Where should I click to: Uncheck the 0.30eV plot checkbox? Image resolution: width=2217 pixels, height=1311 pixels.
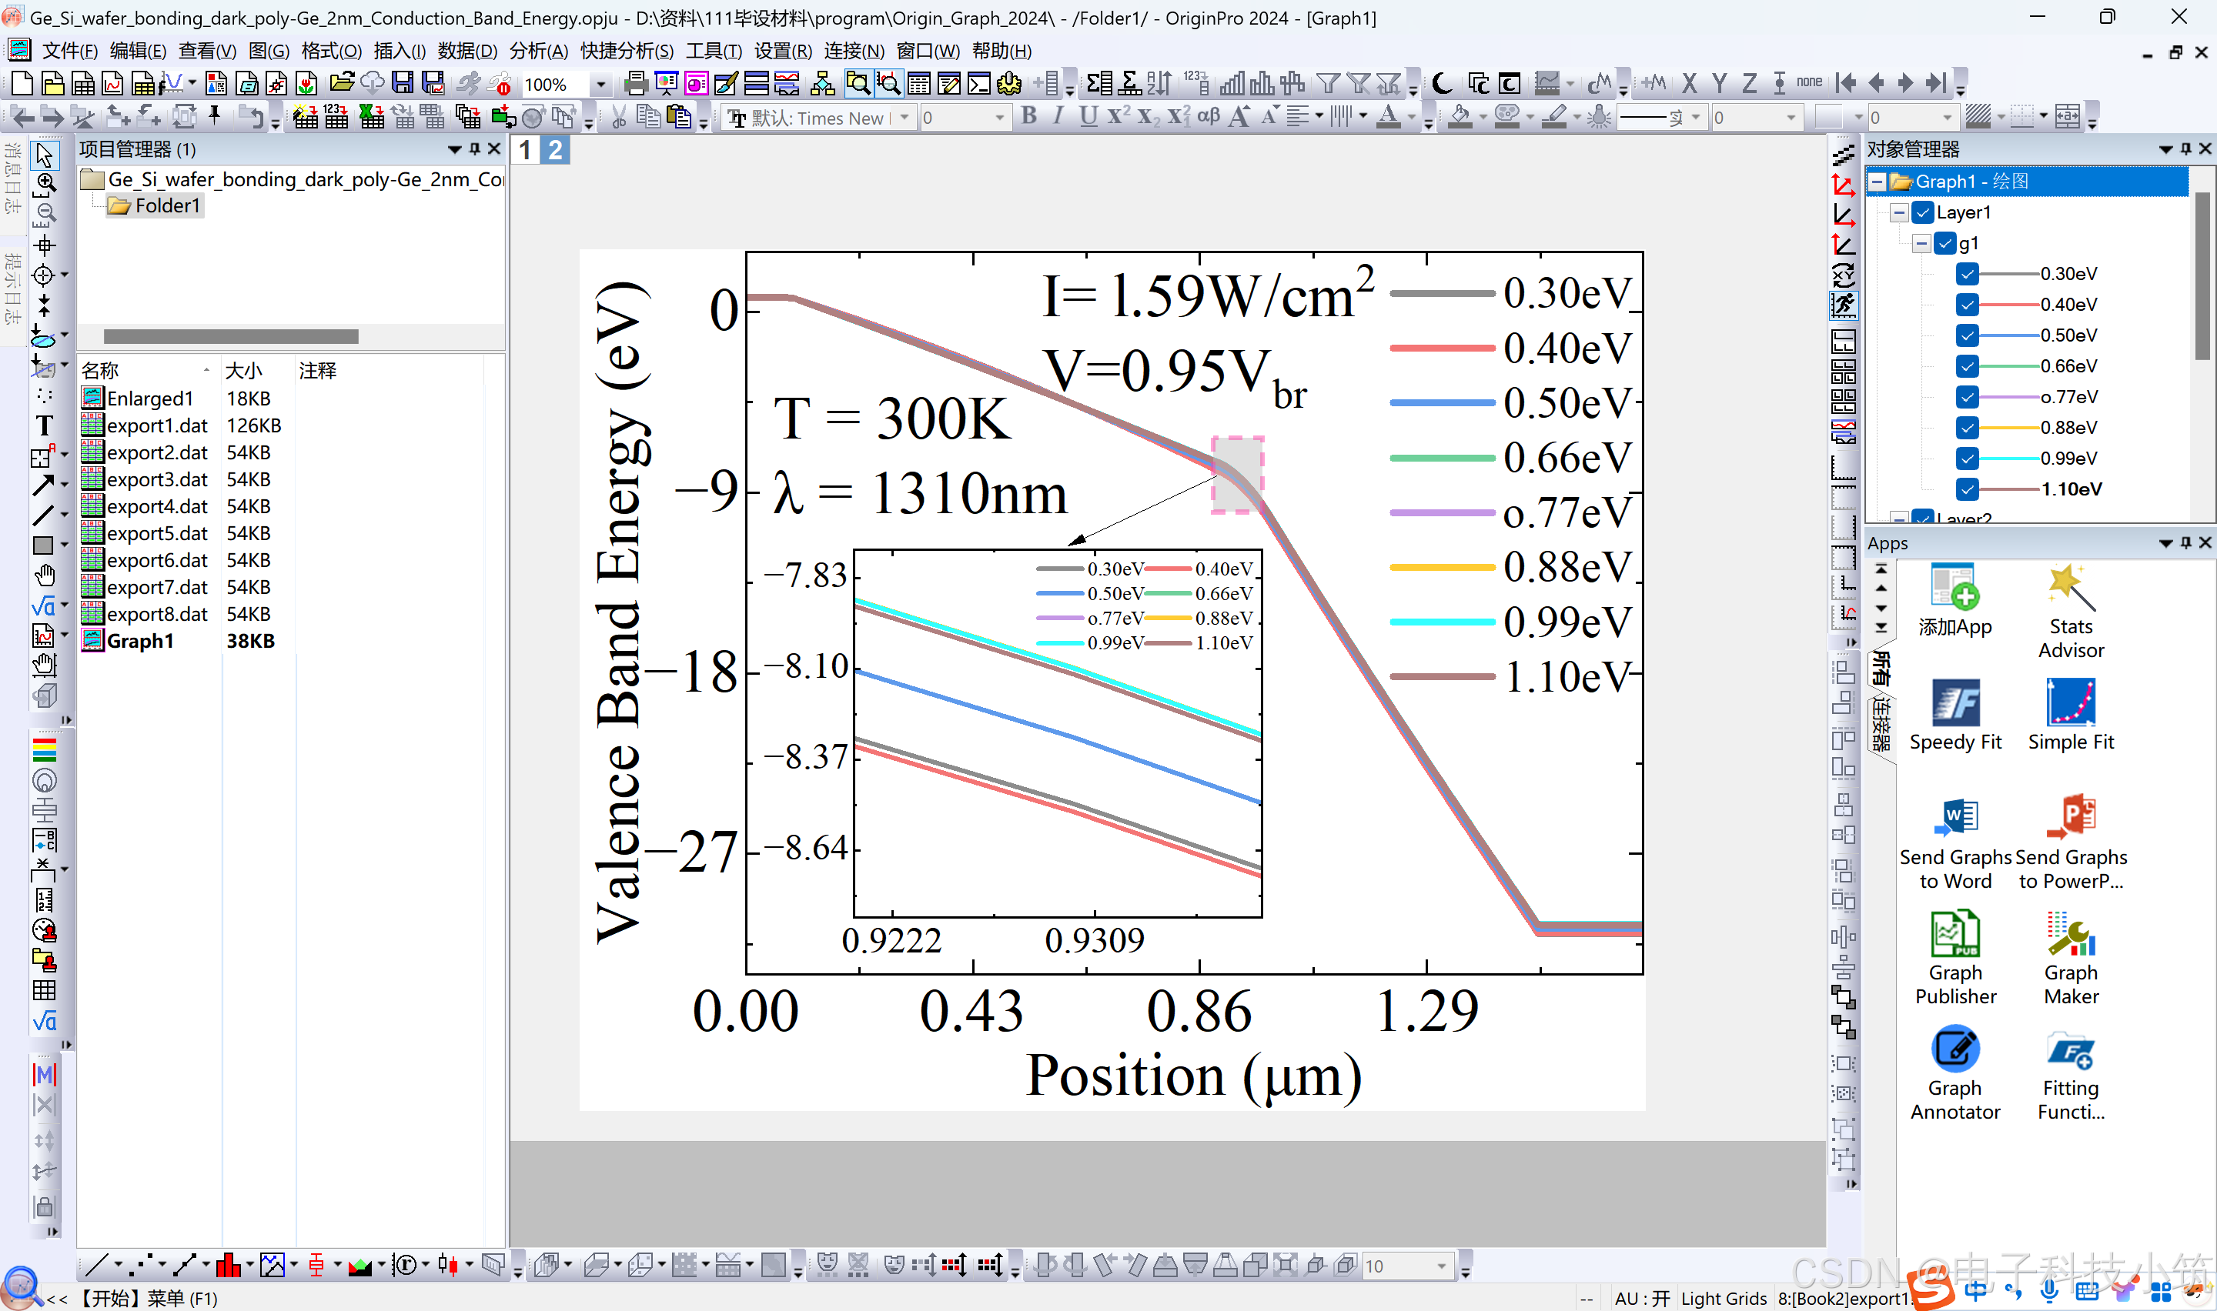point(1967,274)
